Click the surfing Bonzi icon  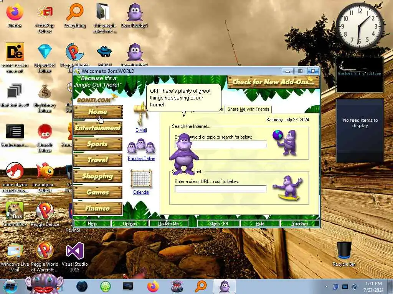pos(288,188)
